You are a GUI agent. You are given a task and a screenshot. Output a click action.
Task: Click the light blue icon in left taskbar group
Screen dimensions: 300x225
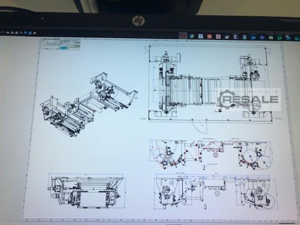(29, 33)
